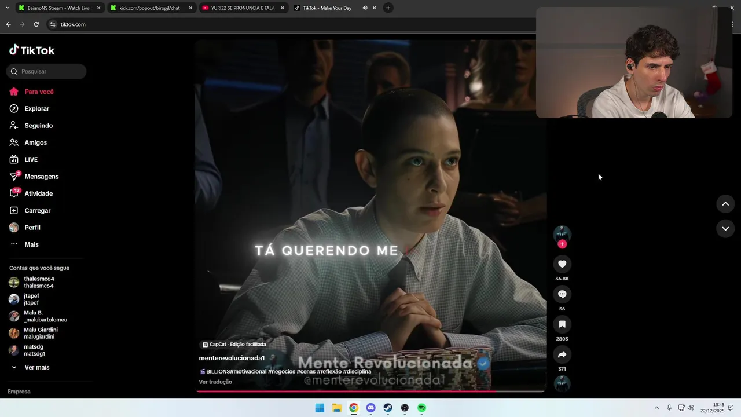This screenshot has height=417, width=741.
Task: Click the #disciplina hashtag
Action: tap(357, 371)
